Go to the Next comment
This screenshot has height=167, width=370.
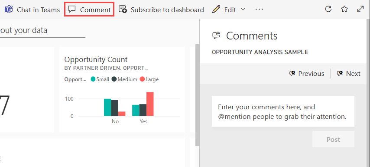point(348,73)
